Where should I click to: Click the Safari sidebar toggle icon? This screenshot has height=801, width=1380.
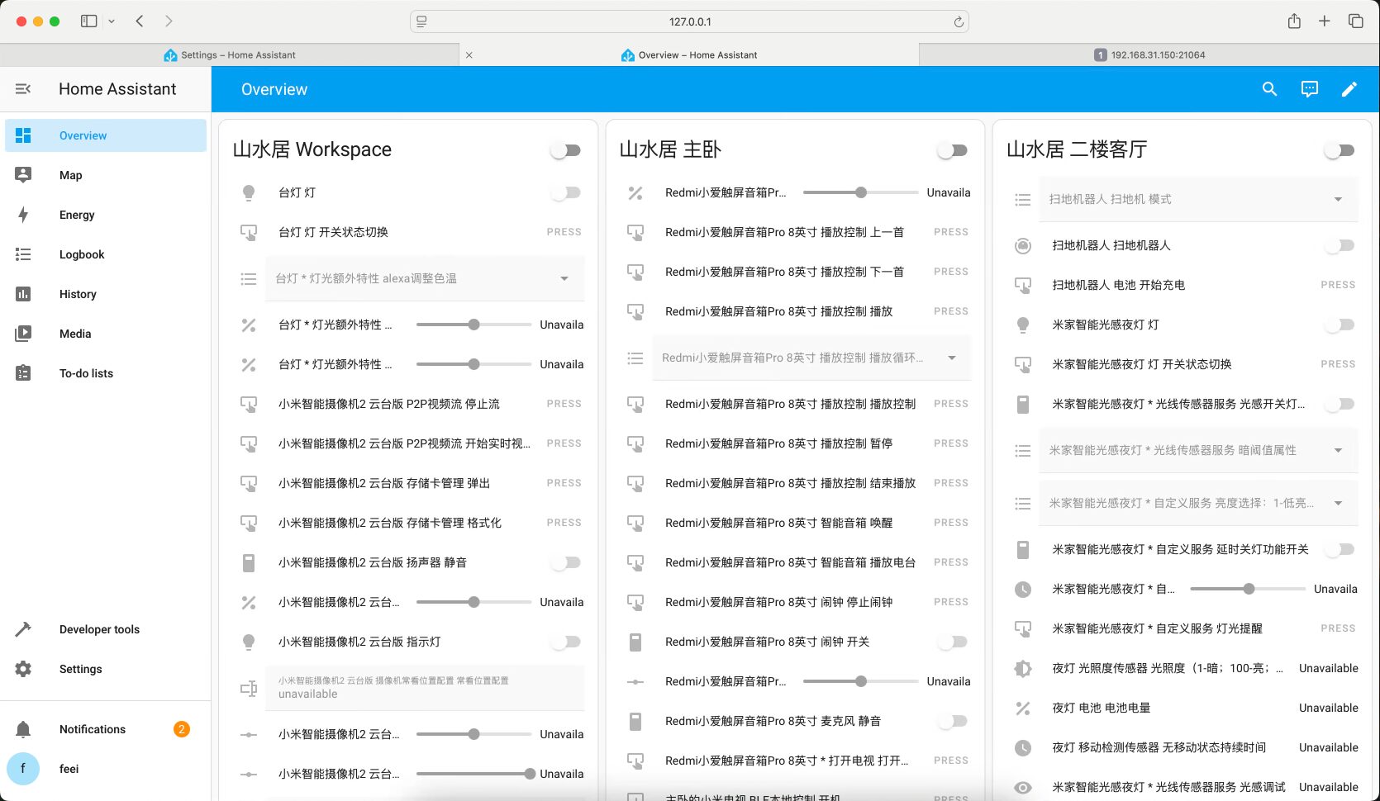click(x=88, y=21)
